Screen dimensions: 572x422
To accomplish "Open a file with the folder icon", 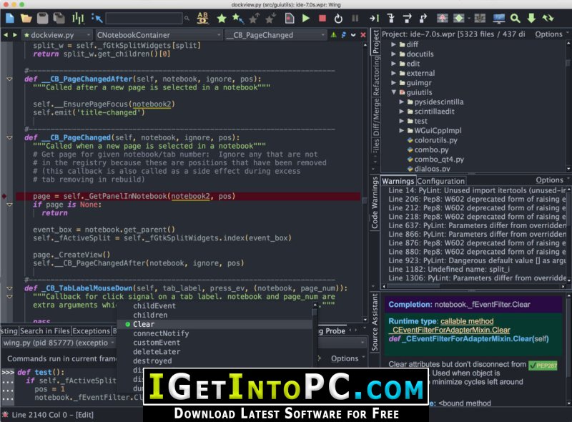I will 26,18.
